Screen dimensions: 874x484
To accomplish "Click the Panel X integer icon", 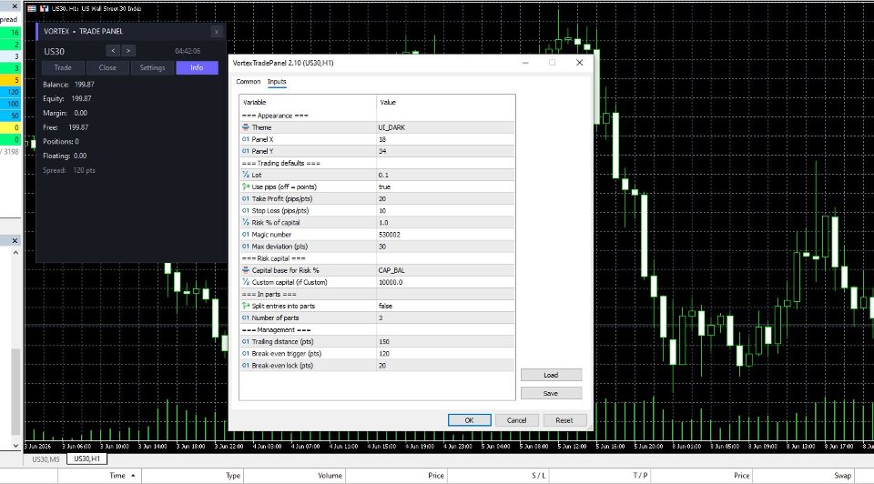I will (x=246, y=139).
